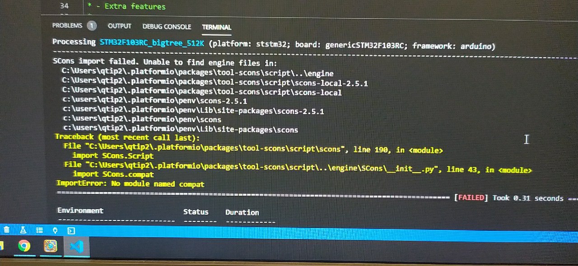Click the 'import SCons.compat' line
This screenshot has width=578, height=266.
[113, 174]
